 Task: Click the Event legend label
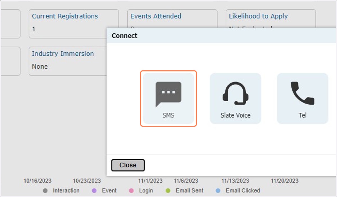(x=109, y=191)
